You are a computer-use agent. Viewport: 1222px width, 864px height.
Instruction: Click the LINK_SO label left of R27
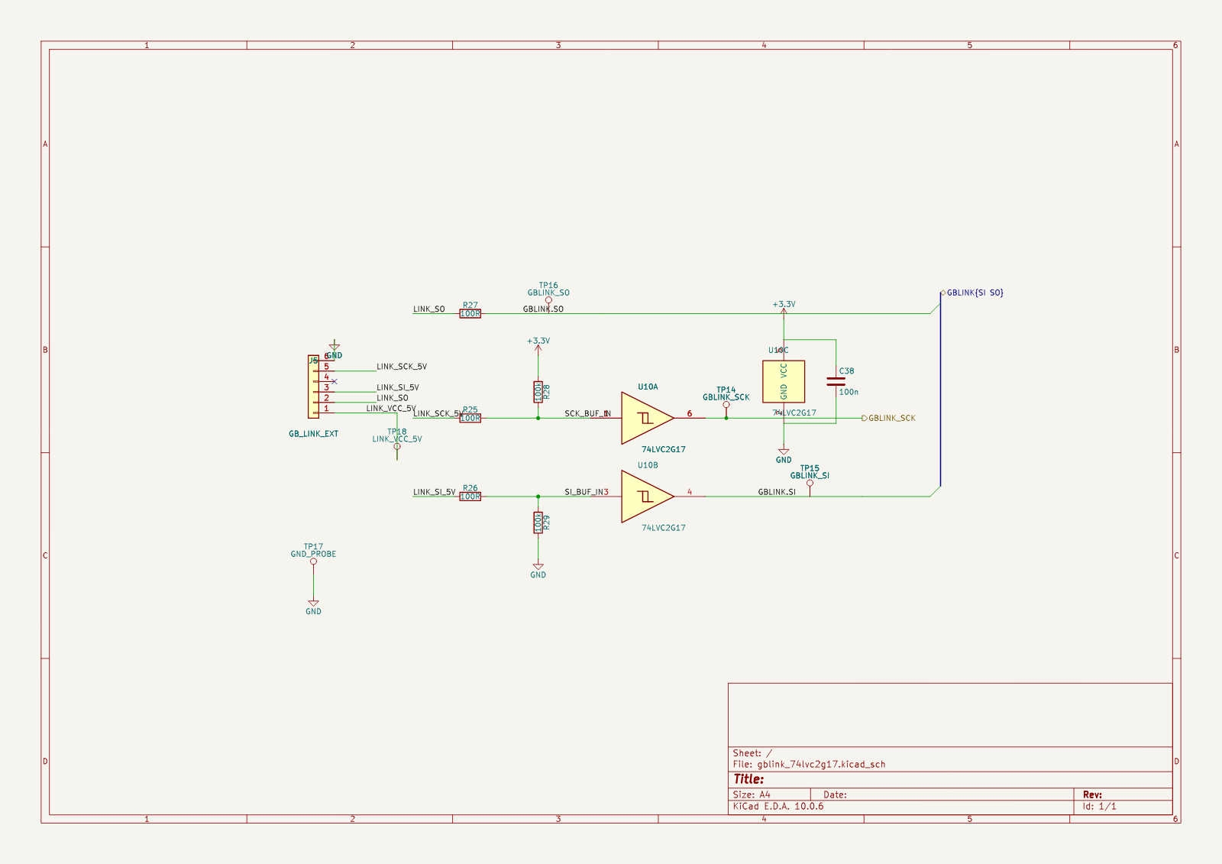pyautogui.click(x=428, y=309)
